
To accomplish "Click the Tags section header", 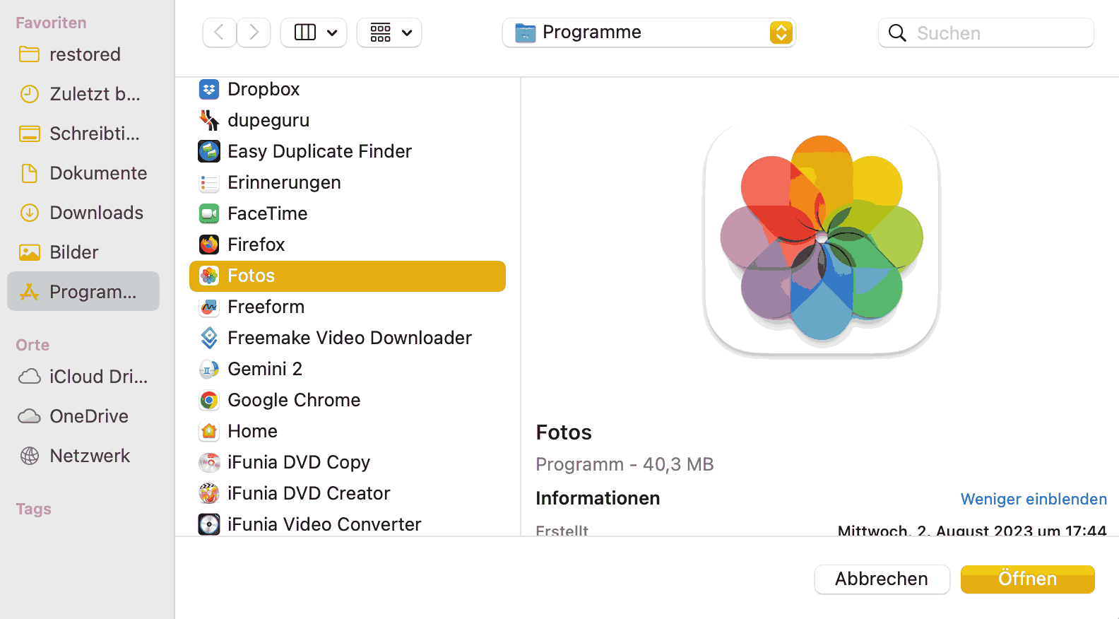I will 33,509.
